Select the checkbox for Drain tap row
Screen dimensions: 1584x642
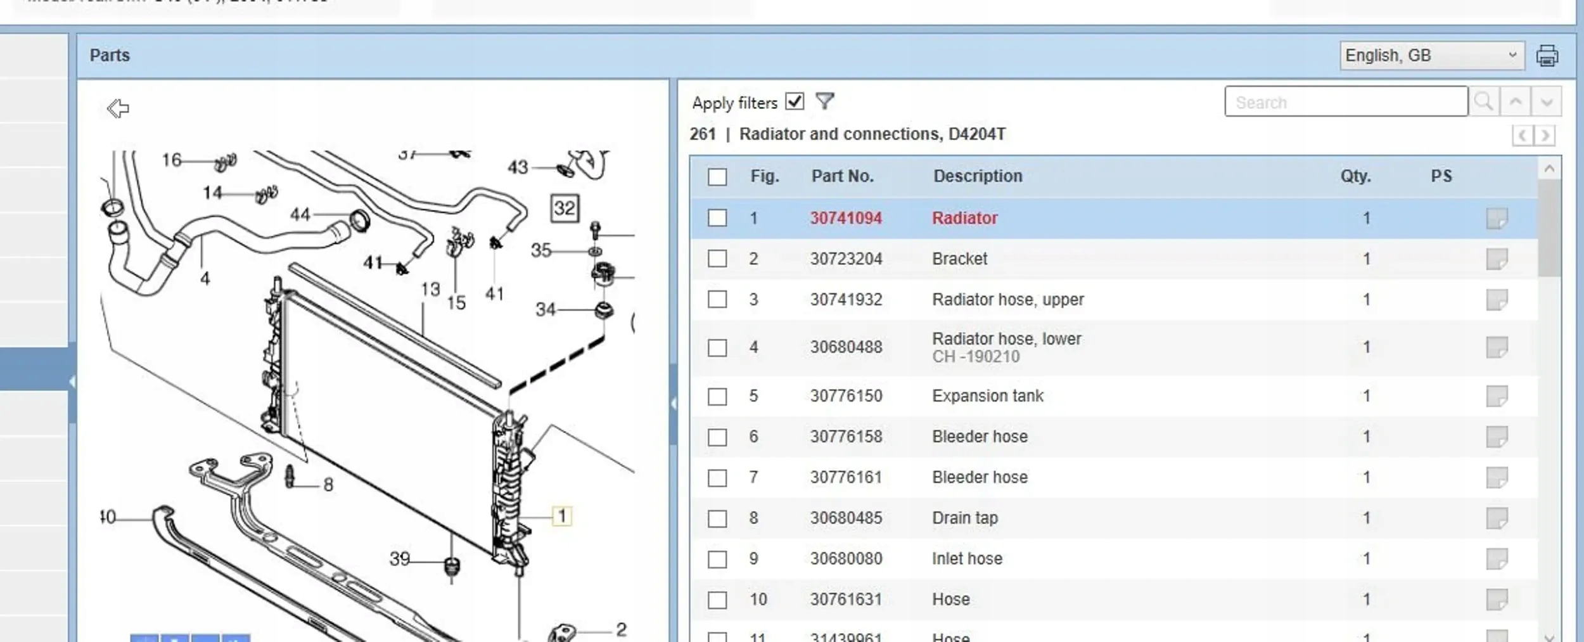tap(717, 518)
